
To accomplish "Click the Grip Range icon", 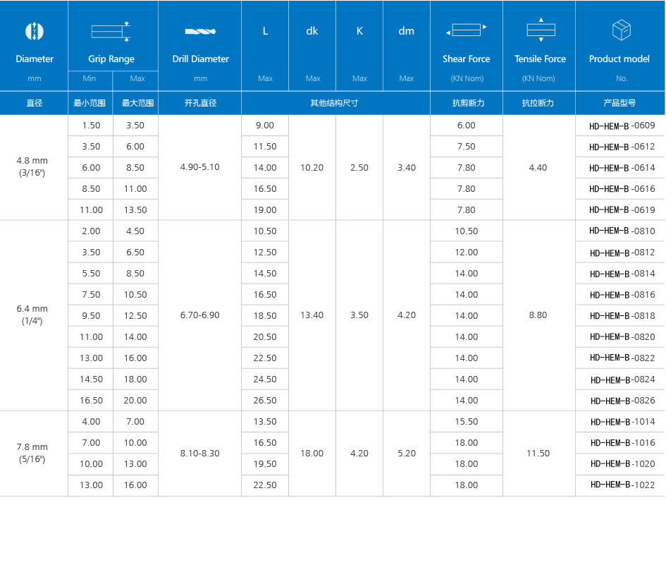I will 111,31.
